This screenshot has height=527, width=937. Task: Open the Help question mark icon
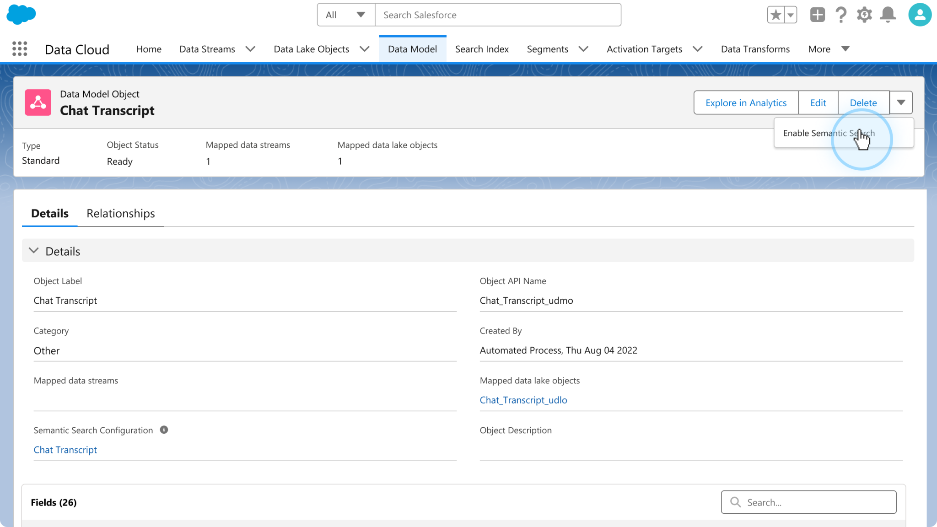tap(841, 14)
